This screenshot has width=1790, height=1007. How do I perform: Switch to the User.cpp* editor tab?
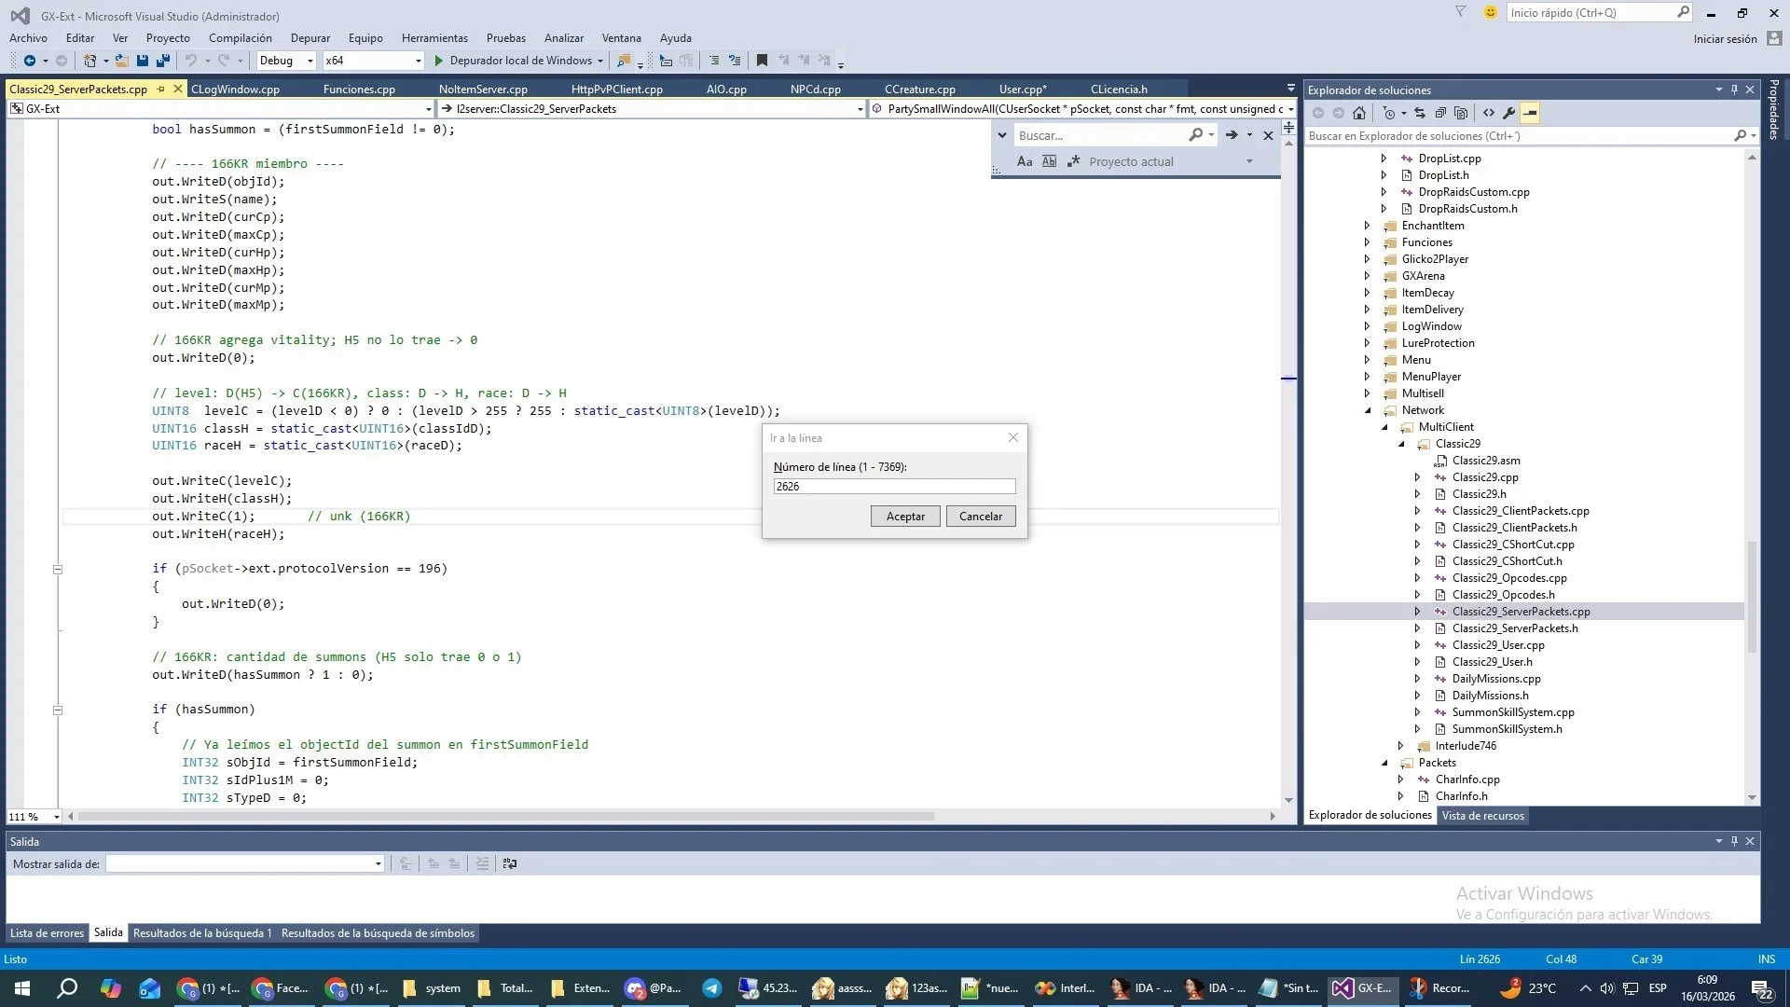click(1023, 90)
